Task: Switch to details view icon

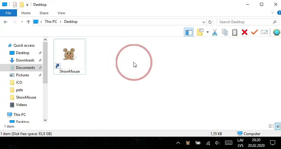Action: (x=271, y=126)
